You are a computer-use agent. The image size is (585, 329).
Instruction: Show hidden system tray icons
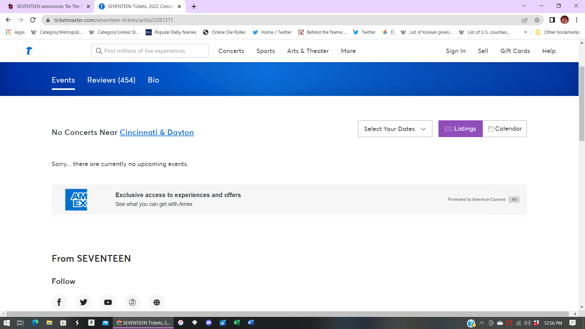tap(482, 323)
